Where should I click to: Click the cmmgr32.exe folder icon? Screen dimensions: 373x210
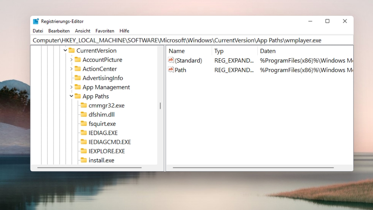[84, 105]
